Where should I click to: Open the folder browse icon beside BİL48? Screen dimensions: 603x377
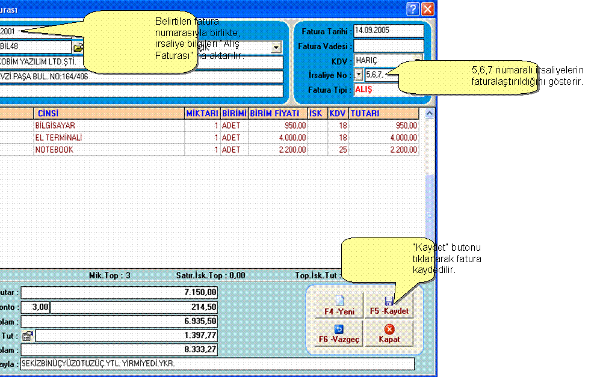78,47
